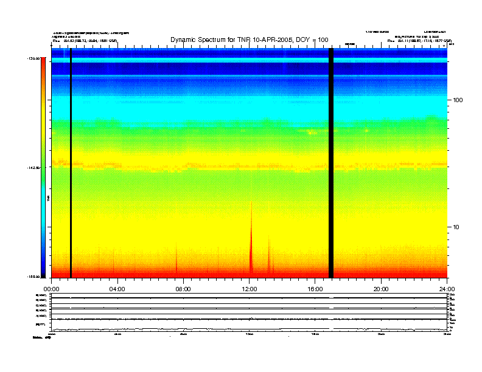Screen dimensions: 482x372
Task: Click the red double spike after 13:00
Action: pyautogui.click(x=269, y=254)
